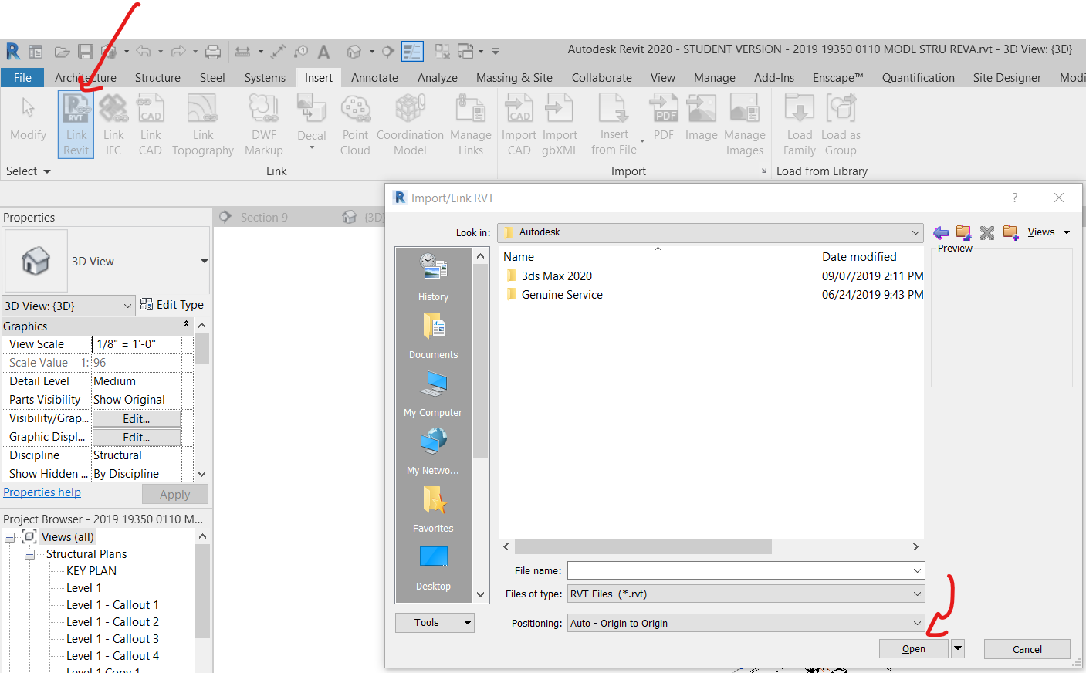1086x673 pixels.
Task: Click the Link Topography tool
Action: [202, 123]
